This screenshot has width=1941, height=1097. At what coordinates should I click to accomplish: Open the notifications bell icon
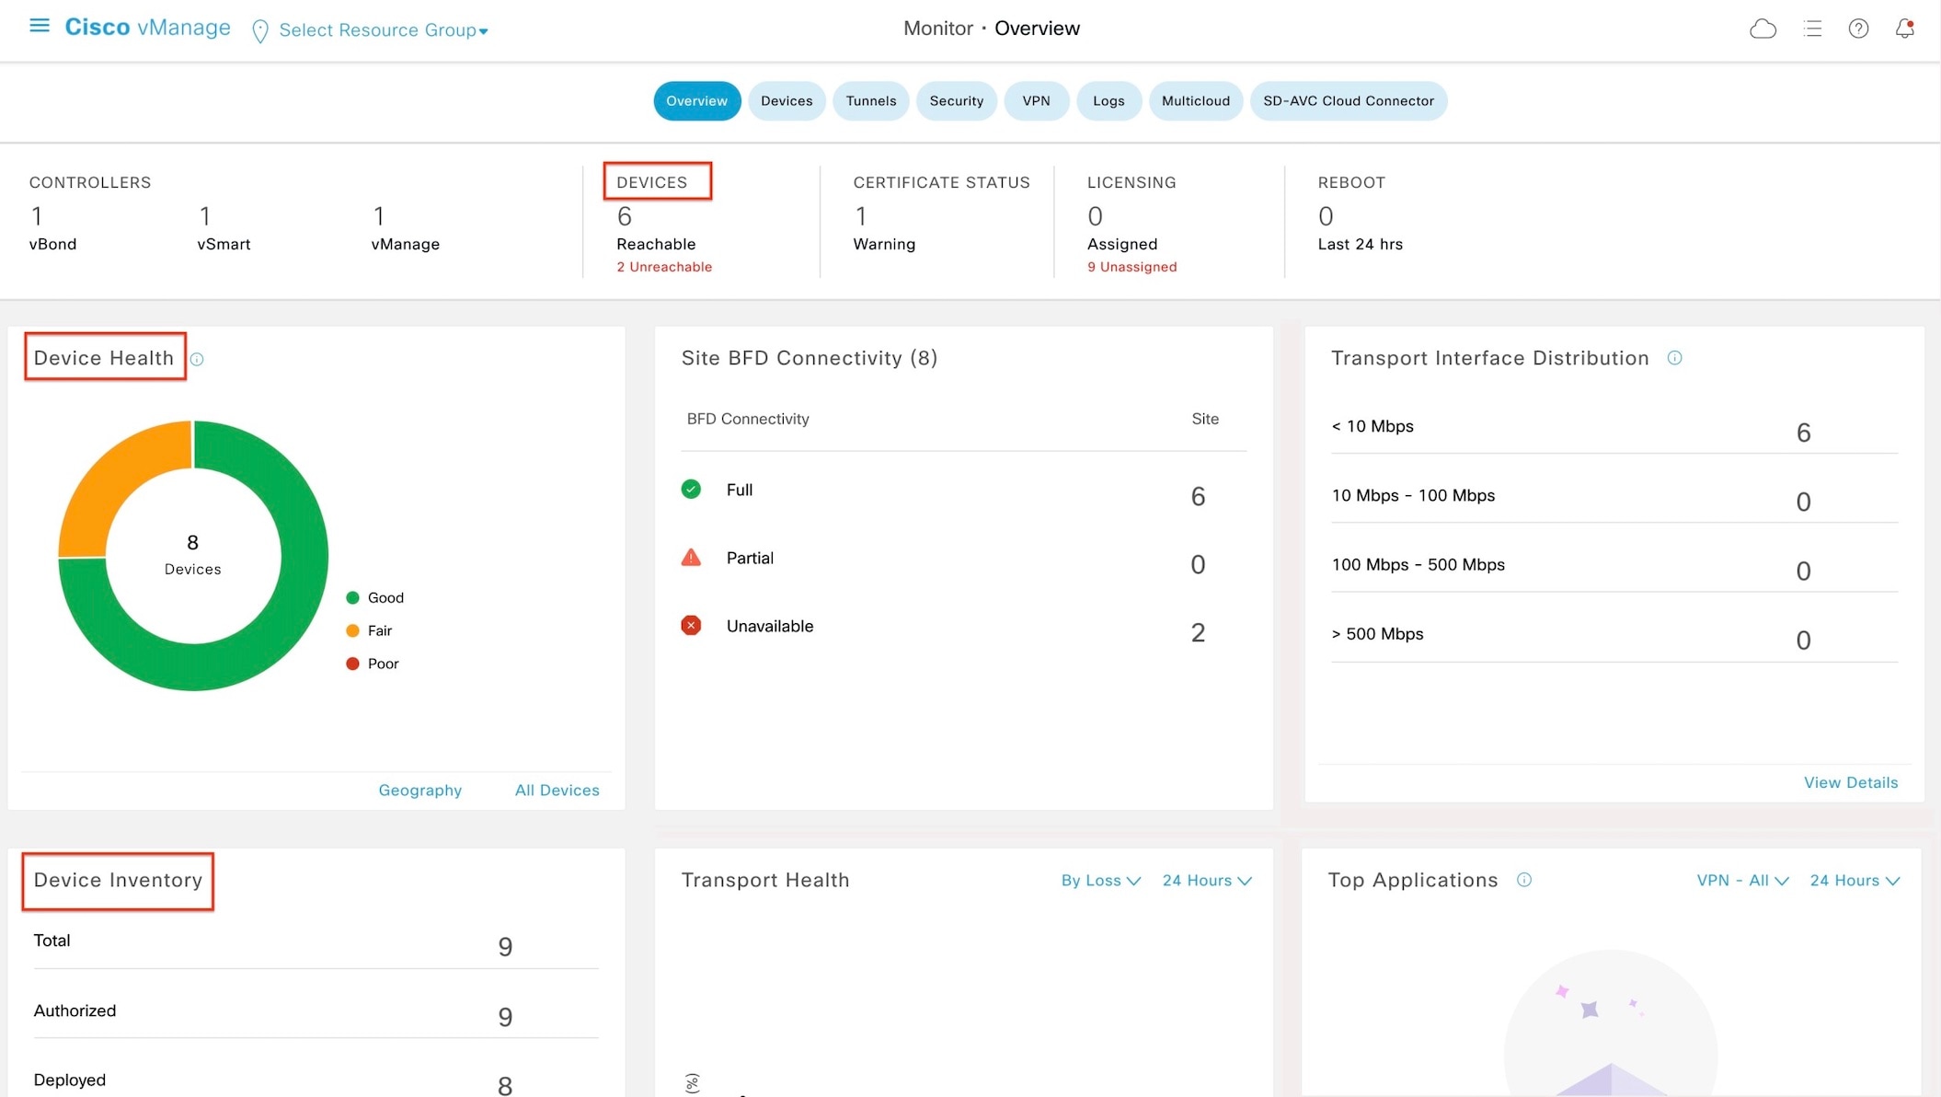1905,29
